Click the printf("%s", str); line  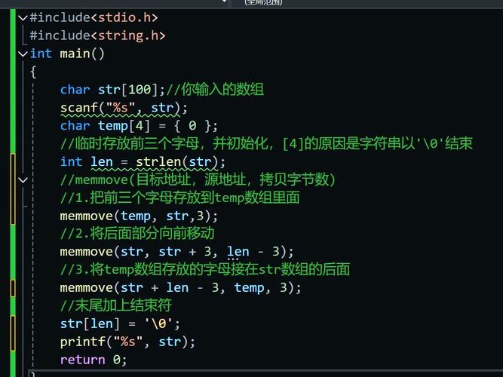coord(127,342)
